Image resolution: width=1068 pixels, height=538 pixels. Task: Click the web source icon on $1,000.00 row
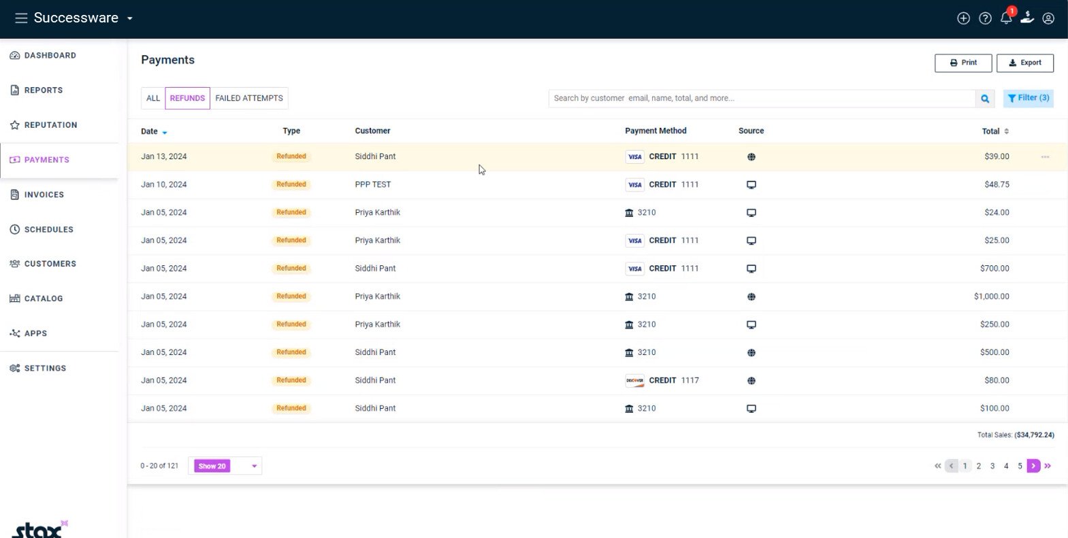click(x=751, y=297)
